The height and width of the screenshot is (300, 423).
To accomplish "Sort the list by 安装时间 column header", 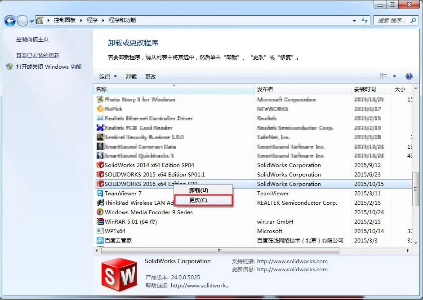I will (371, 89).
